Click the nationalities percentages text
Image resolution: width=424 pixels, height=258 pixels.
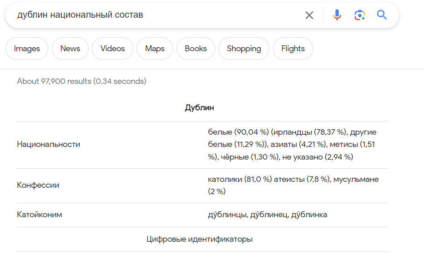[x=292, y=145]
